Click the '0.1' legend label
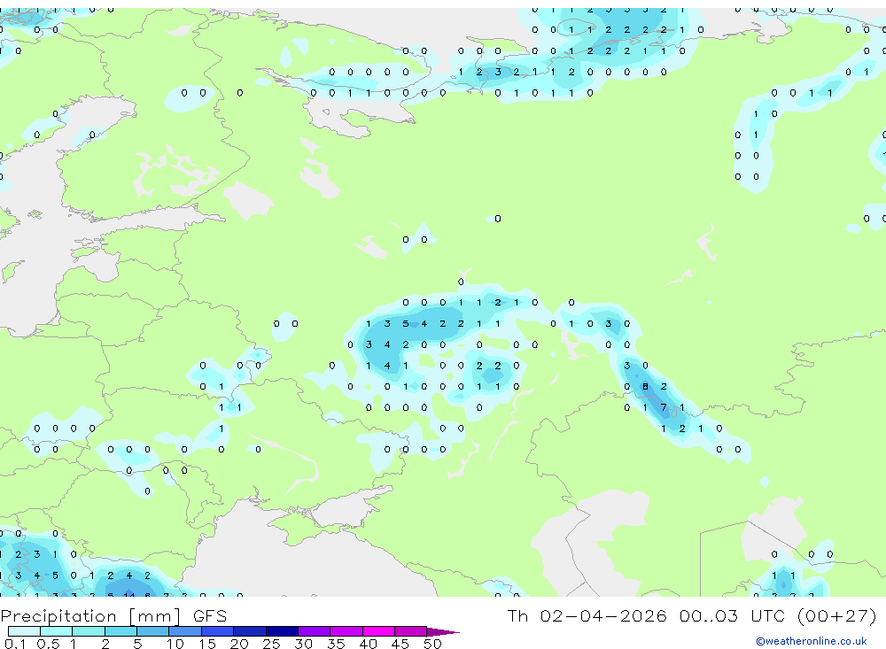The width and height of the screenshot is (886, 649). point(15,644)
